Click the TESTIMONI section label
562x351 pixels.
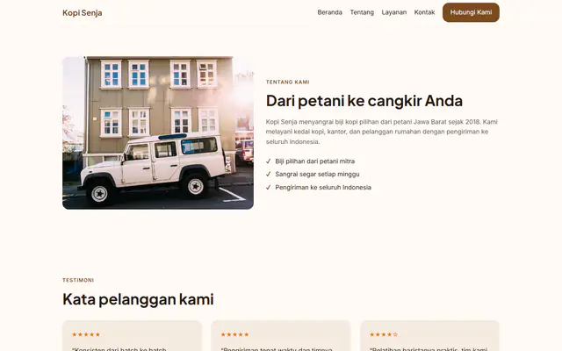pos(78,280)
